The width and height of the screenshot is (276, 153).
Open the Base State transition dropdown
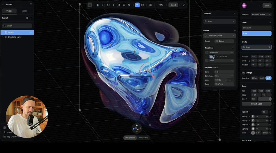pos(221,52)
